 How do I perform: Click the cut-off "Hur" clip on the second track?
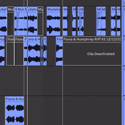2,51
